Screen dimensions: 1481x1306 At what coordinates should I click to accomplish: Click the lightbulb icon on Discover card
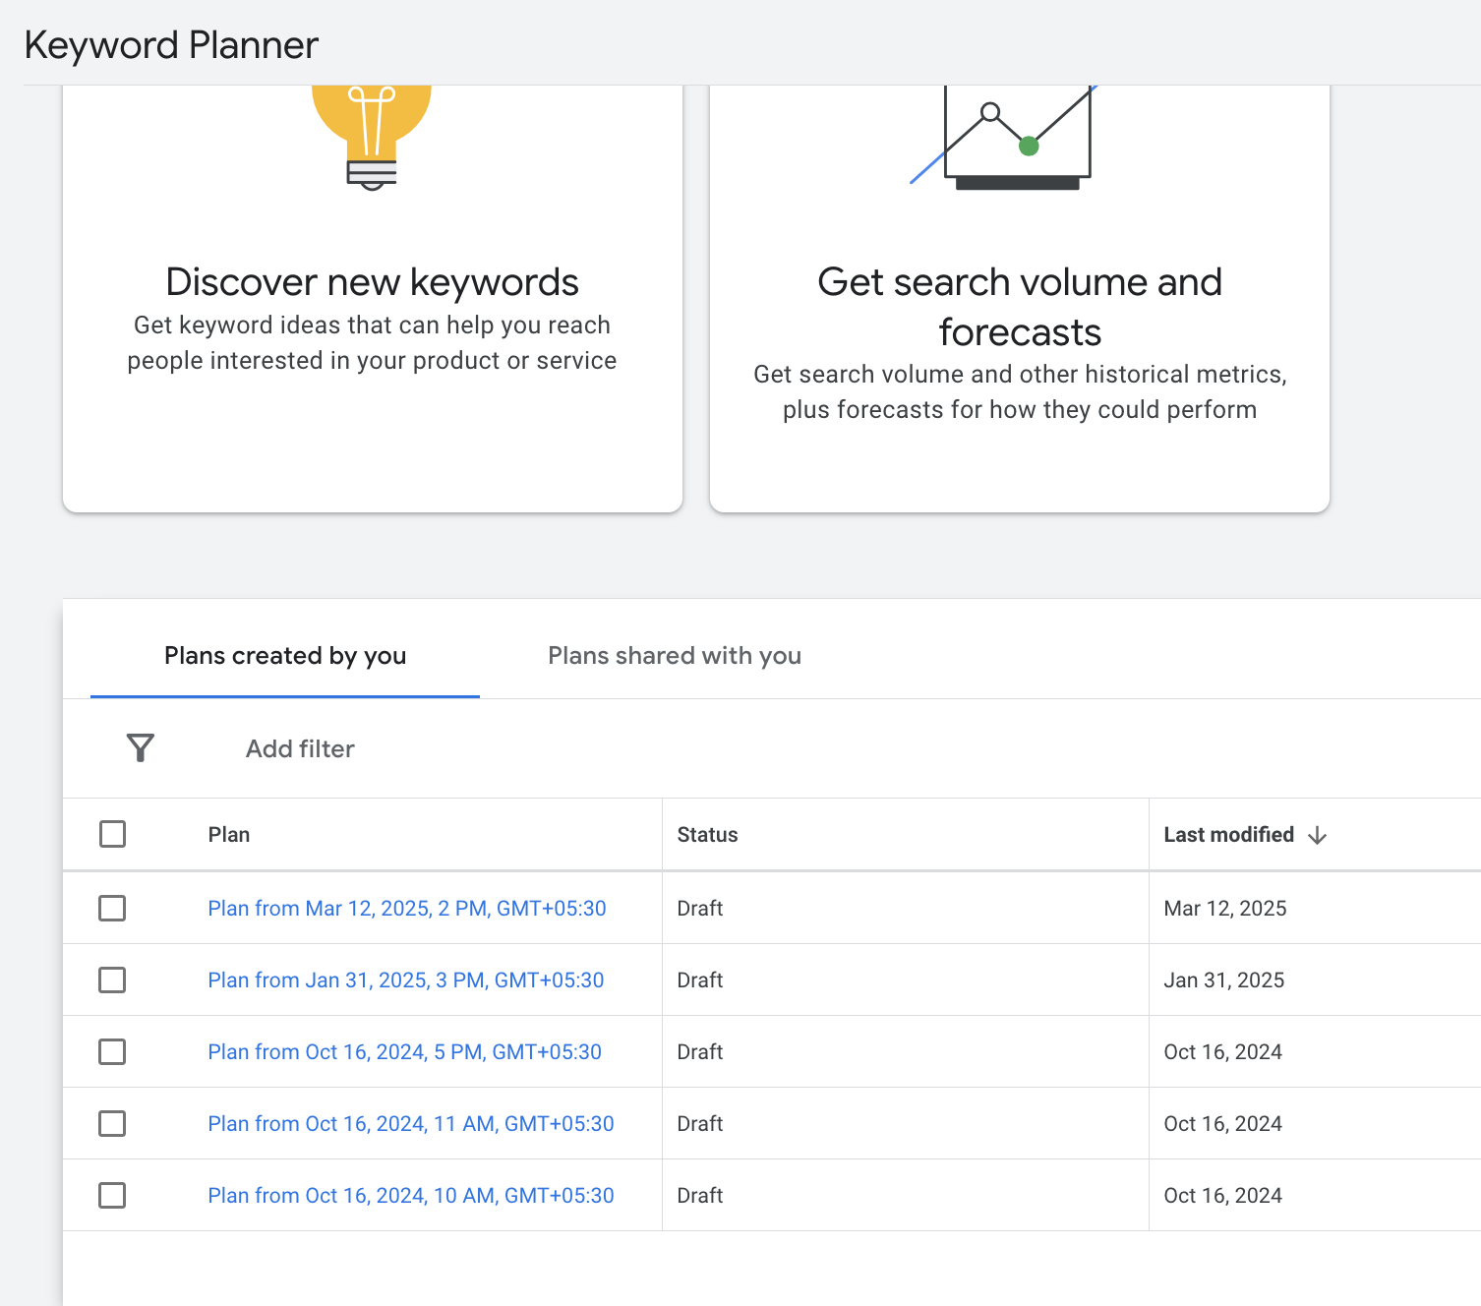coord(372,138)
